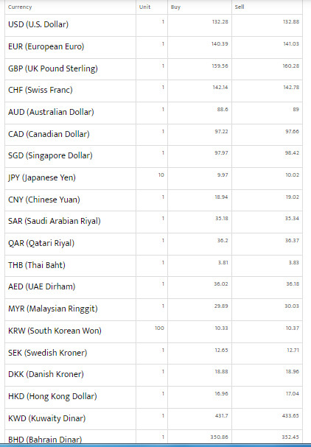311x447 pixels.
Task: Select the EUR (European Euro) currency
Action: click(46, 46)
